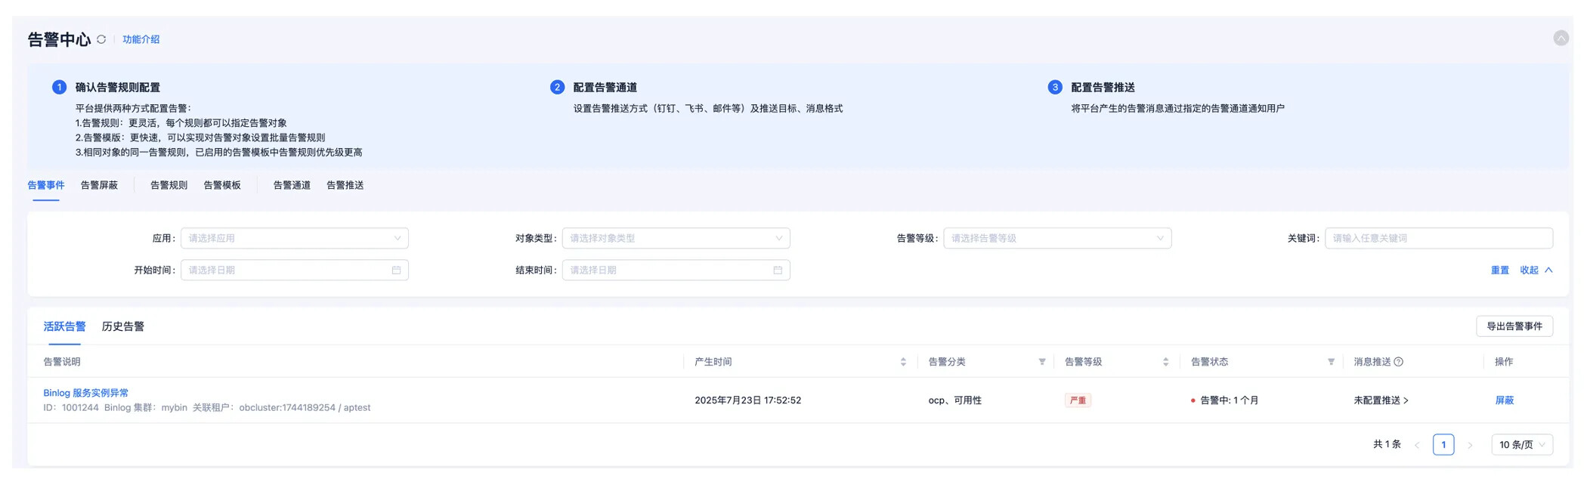Open the filter icon on 告警状态 column
The width and height of the screenshot is (1584, 485).
click(x=1331, y=362)
